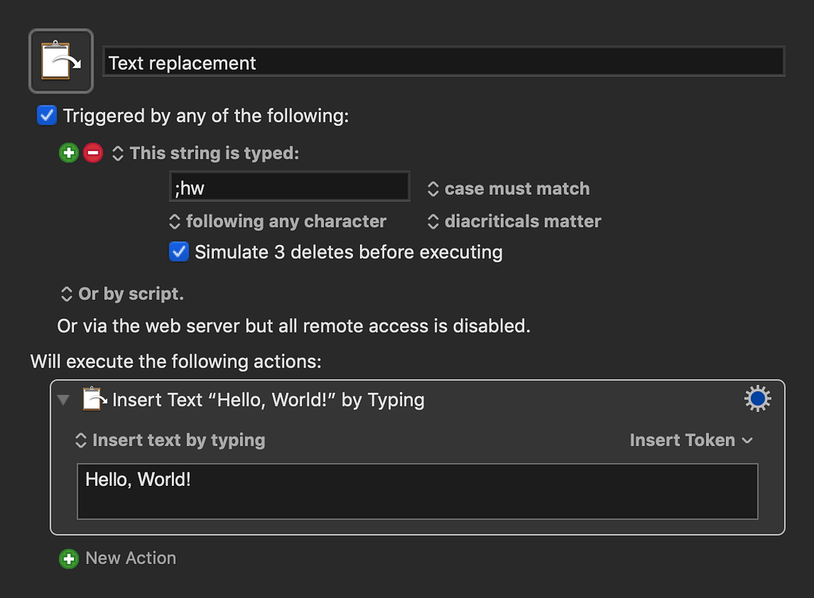
Task: Collapse the Insert Text action's disclosure triangle
Action: (x=64, y=399)
